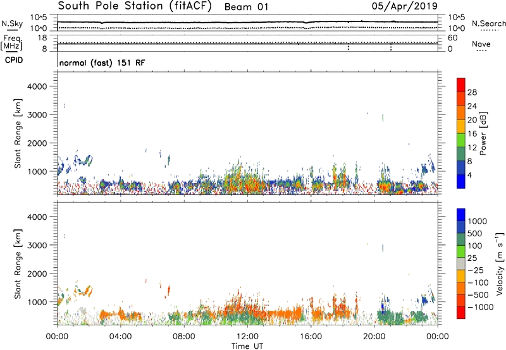Click the '20:00' time axis tick label

[374, 337]
